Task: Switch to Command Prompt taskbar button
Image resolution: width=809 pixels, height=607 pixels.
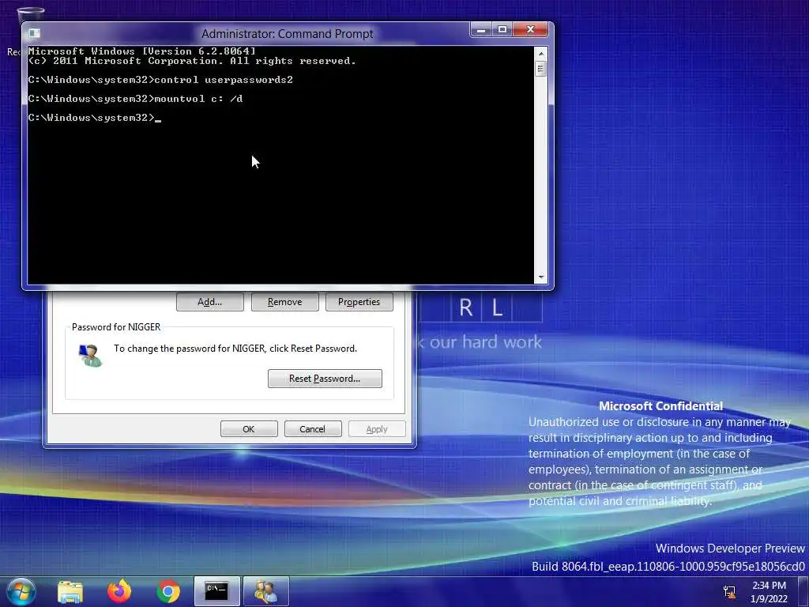Action: pyautogui.click(x=216, y=591)
